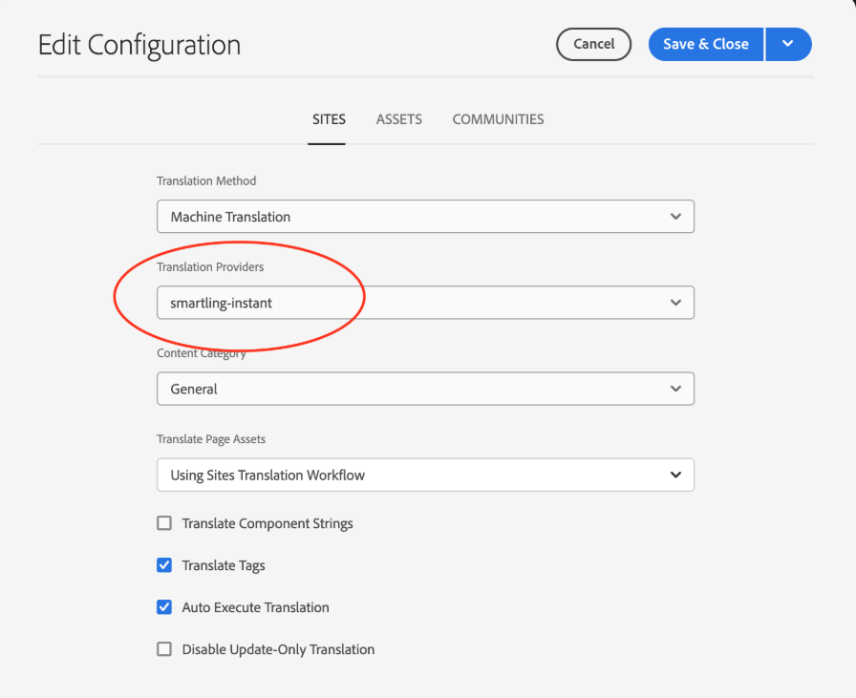Viewport: 856px width, 698px height.
Task: Uncheck the Translate Tags checkbox
Action: [164, 565]
